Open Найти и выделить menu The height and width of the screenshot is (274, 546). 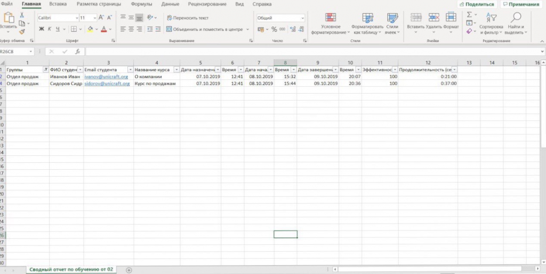517,23
